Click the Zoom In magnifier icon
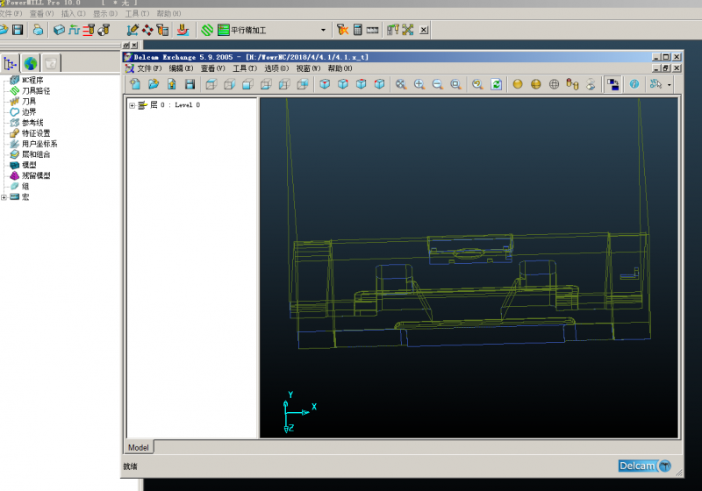Viewport: 702px width, 491px height. click(x=419, y=84)
